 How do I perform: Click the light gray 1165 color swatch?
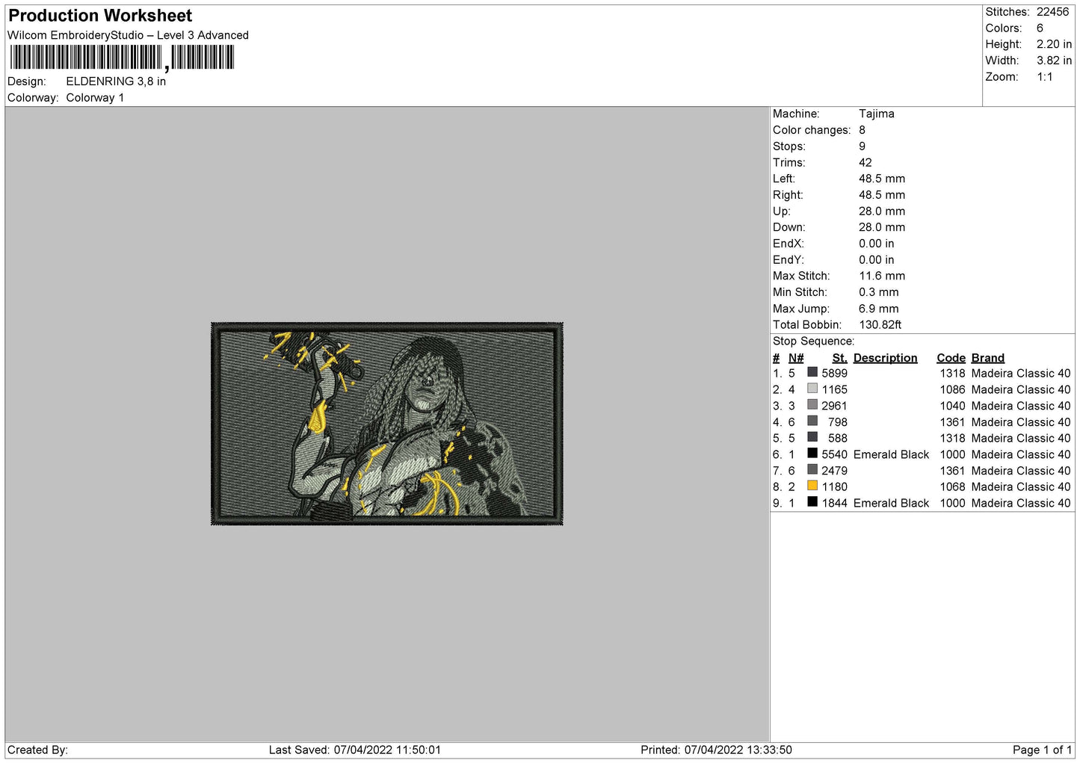812,389
